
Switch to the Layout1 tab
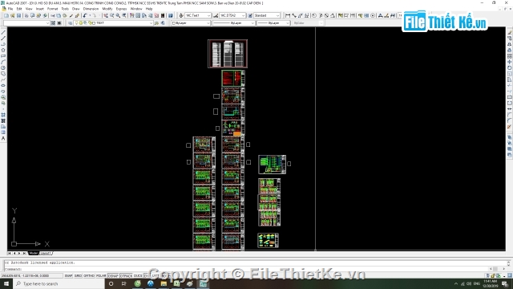pyautogui.click(x=46, y=254)
